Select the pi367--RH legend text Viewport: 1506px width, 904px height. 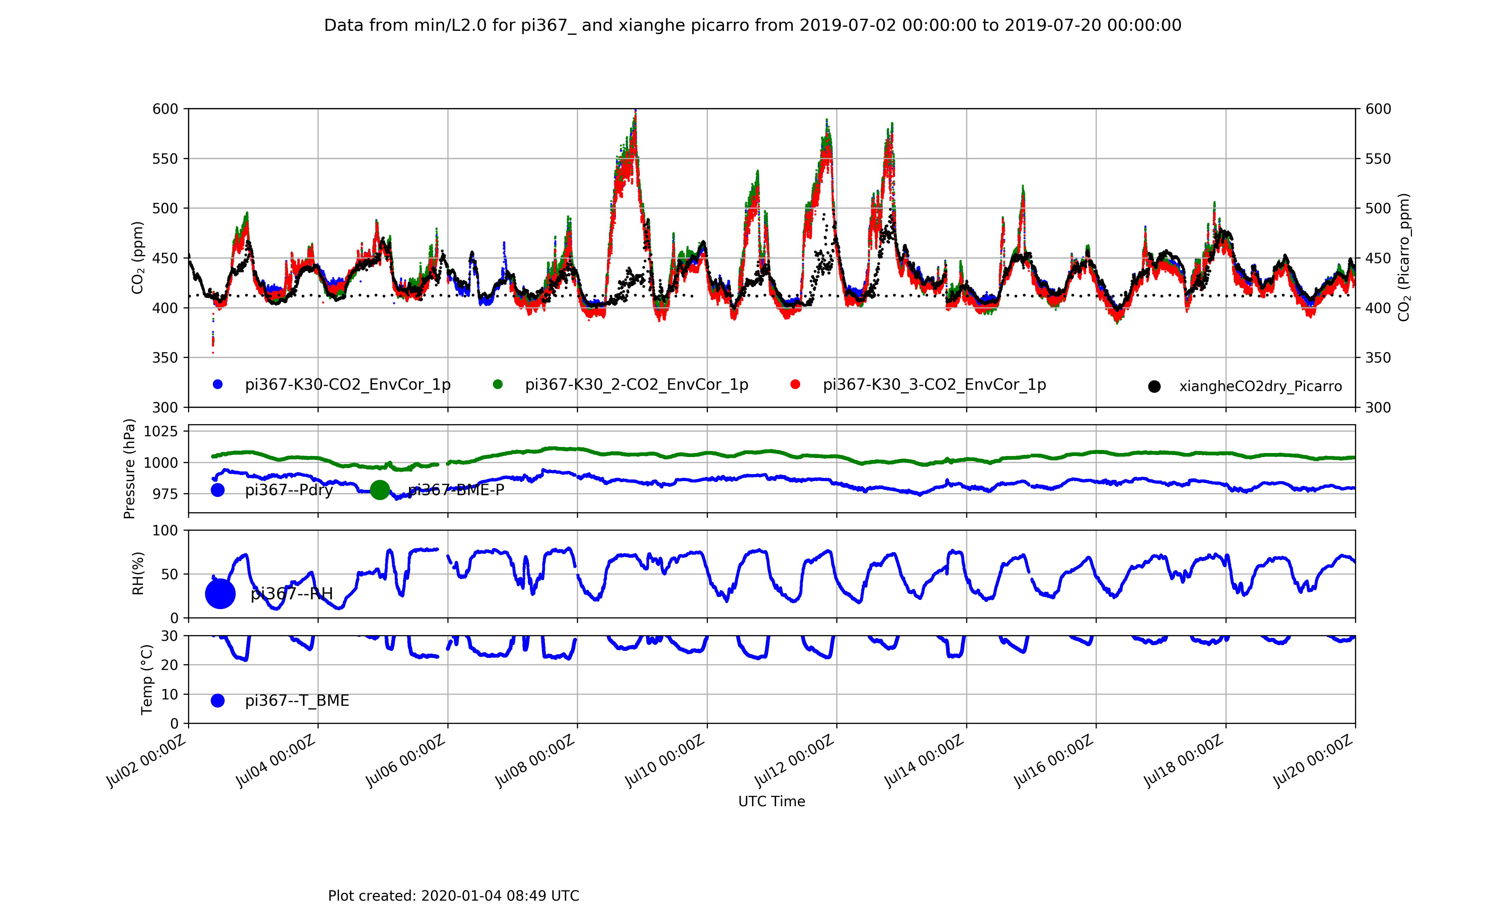tap(291, 594)
